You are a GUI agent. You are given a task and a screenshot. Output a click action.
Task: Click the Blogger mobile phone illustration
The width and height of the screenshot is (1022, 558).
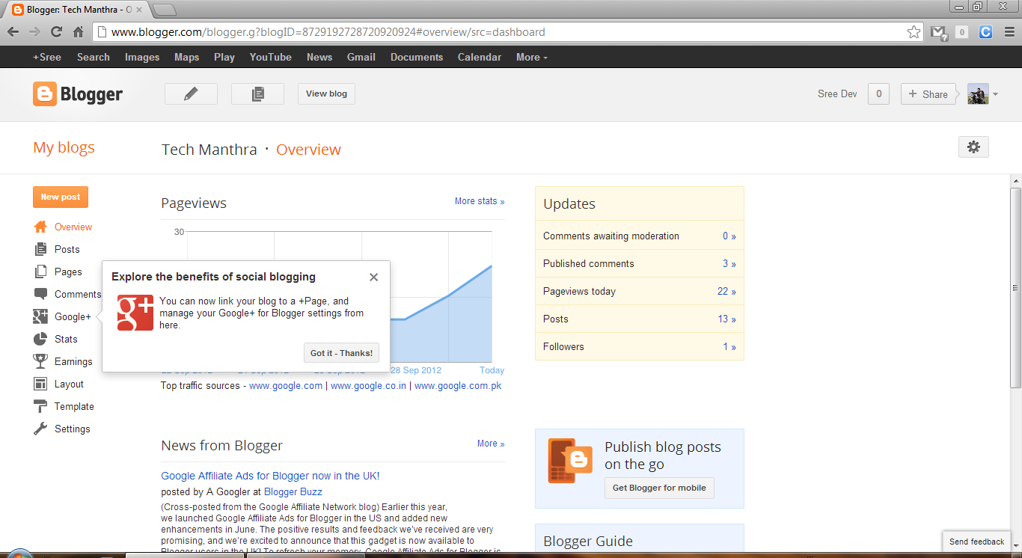click(x=569, y=461)
